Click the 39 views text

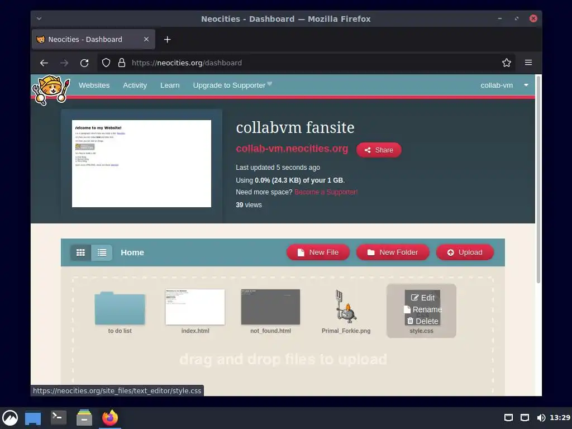[x=249, y=204]
